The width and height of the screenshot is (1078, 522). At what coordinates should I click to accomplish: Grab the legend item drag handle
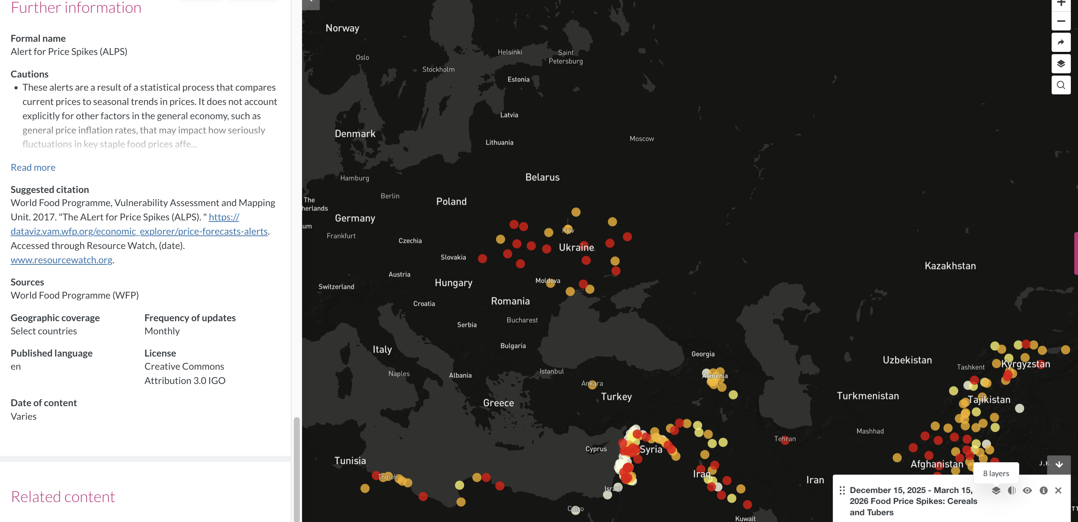(x=842, y=490)
